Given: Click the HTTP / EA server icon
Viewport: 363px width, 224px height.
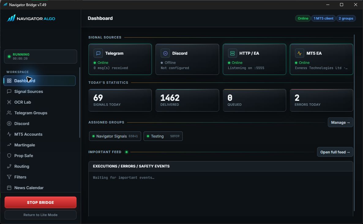Looking at the screenshot, I should coord(232,53).
